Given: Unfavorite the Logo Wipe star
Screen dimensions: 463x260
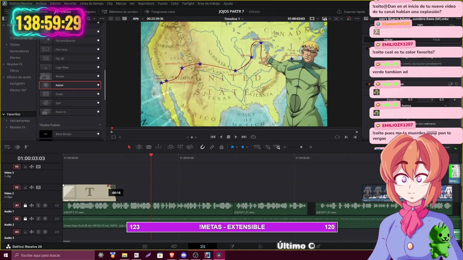Looking at the screenshot, I should pos(98,67).
